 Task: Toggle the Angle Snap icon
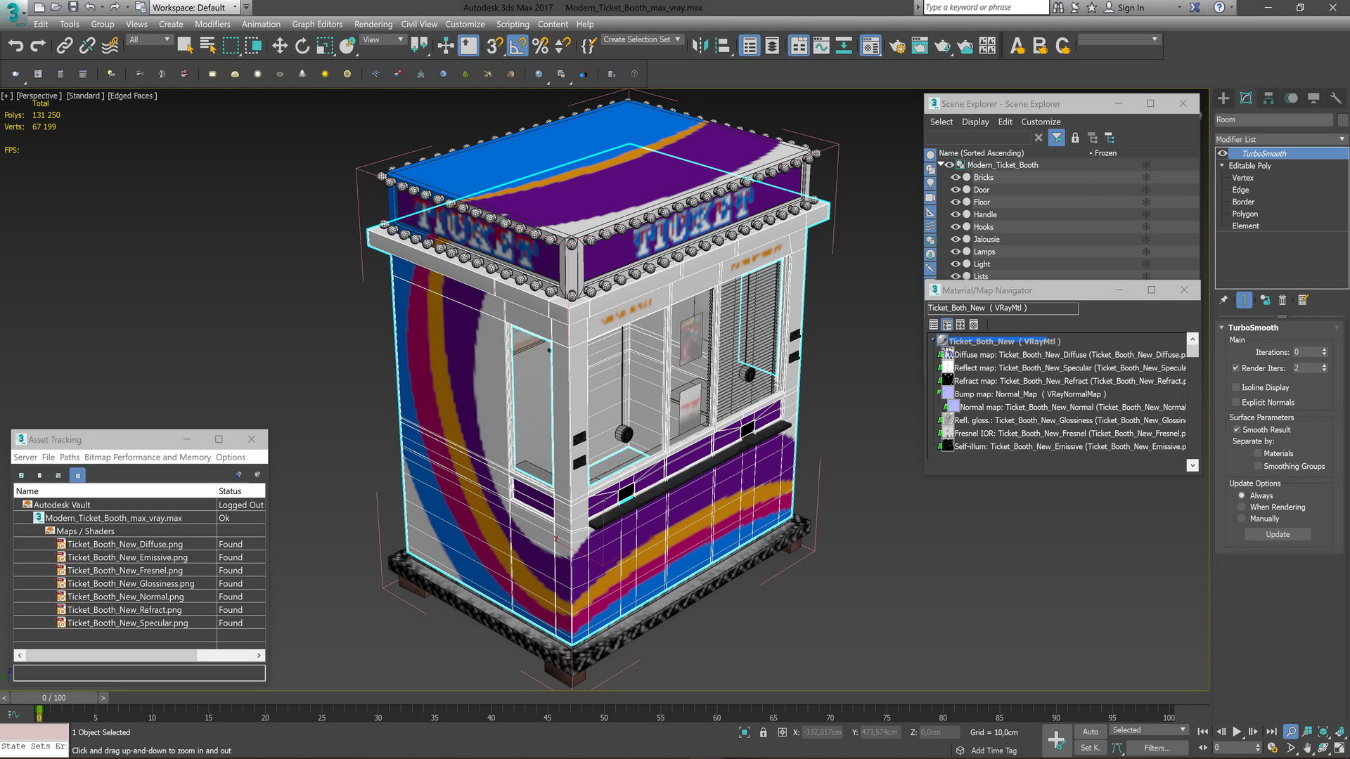point(517,46)
